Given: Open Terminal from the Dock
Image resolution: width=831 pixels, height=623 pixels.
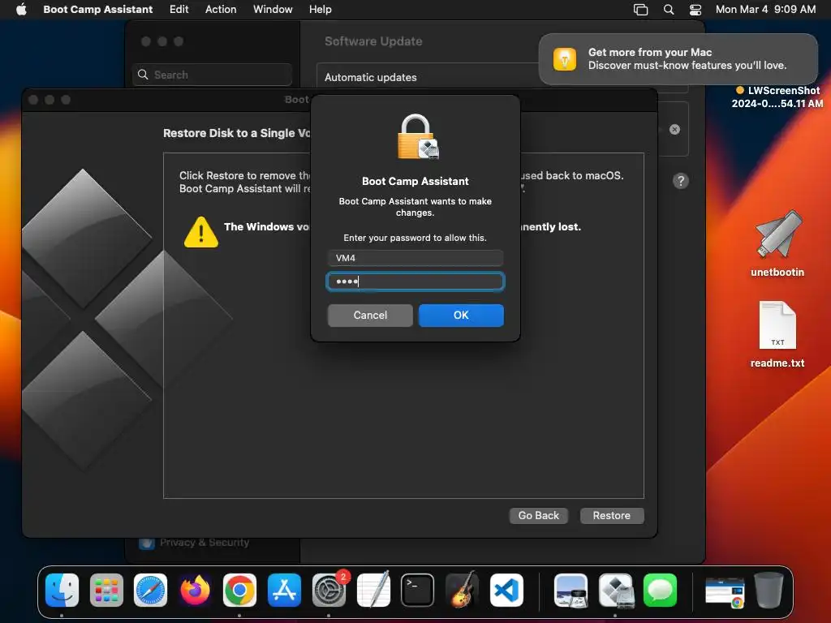Looking at the screenshot, I should [x=417, y=590].
